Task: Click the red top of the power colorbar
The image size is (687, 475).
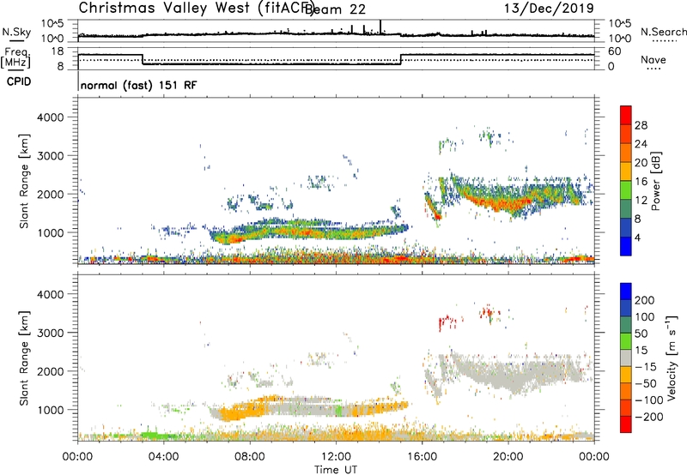Action: coord(626,115)
